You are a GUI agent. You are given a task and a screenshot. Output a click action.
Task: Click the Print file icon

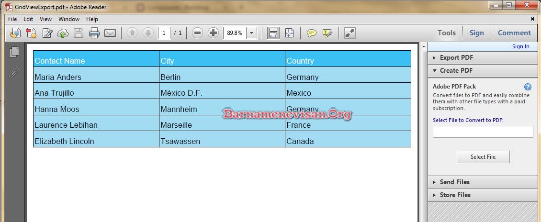pyautogui.click(x=94, y=33)
